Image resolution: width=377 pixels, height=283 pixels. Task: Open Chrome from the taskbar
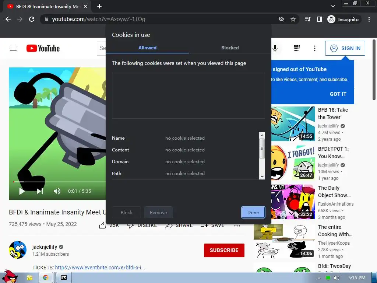pos(45,278)
